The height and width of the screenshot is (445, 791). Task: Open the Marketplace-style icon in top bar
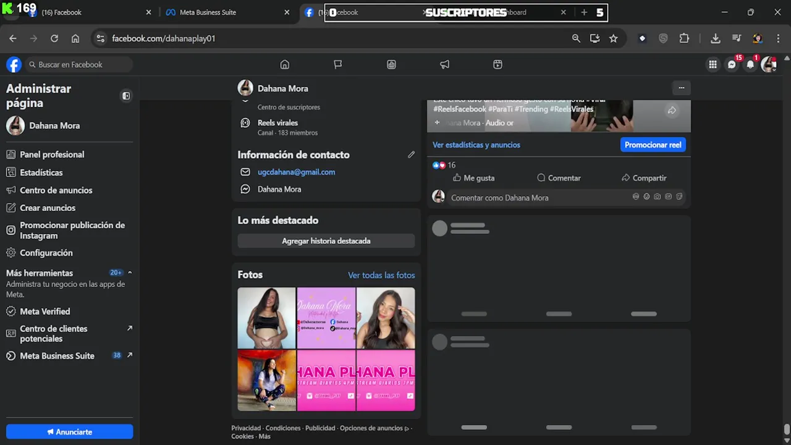pyautogui.click(x=497, y=64)
